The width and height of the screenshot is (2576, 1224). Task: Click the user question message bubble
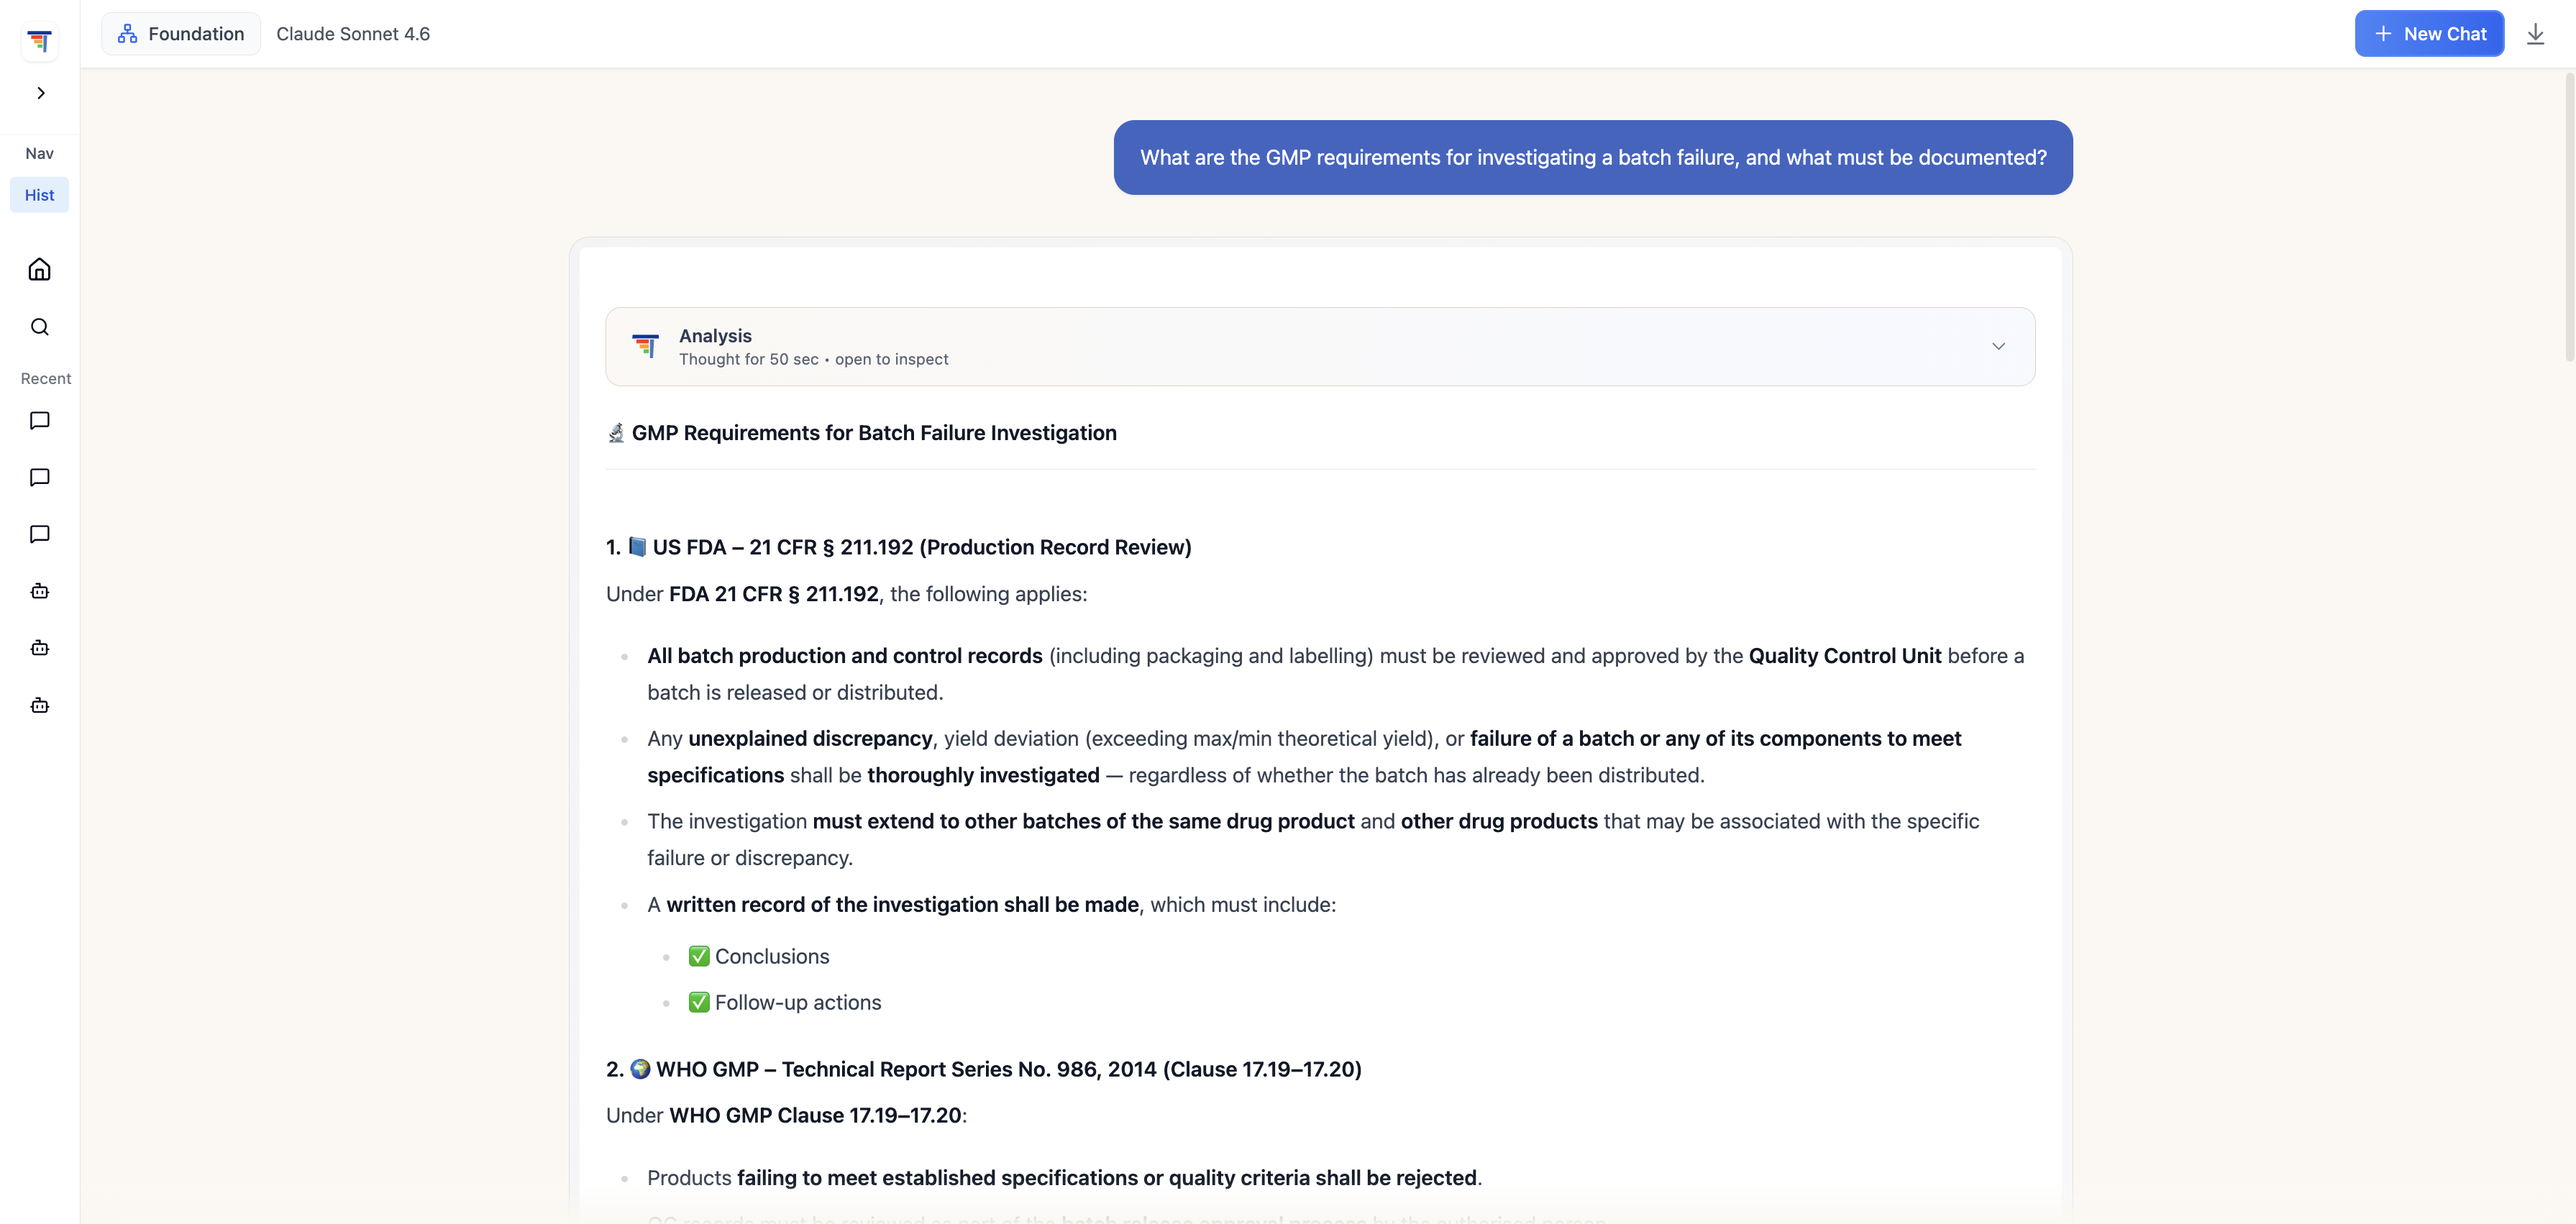(x=1593, y=158)
